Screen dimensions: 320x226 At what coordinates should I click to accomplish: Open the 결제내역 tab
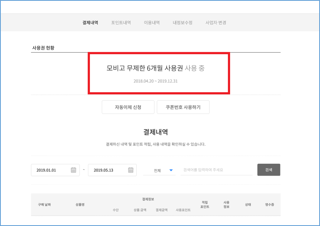(x=90, y=23)
